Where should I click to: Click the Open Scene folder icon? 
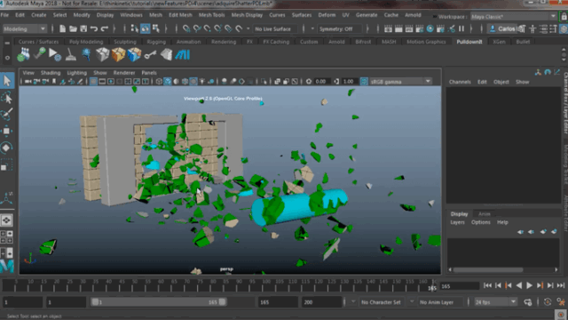73,28
